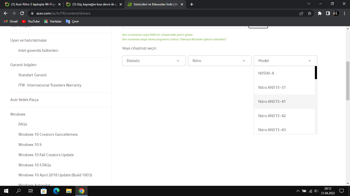Image resolution: width=350 pixels, height=196 pixels.
Task: Choose Nitro AN515-41 from the model list
Action: click(284, 102)
